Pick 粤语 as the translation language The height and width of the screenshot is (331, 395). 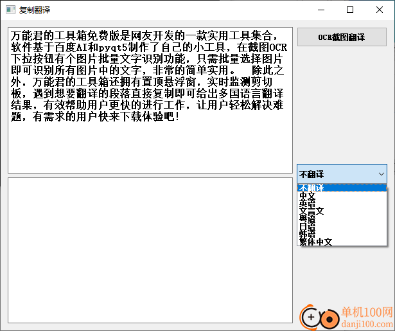[x=342, y=219]
